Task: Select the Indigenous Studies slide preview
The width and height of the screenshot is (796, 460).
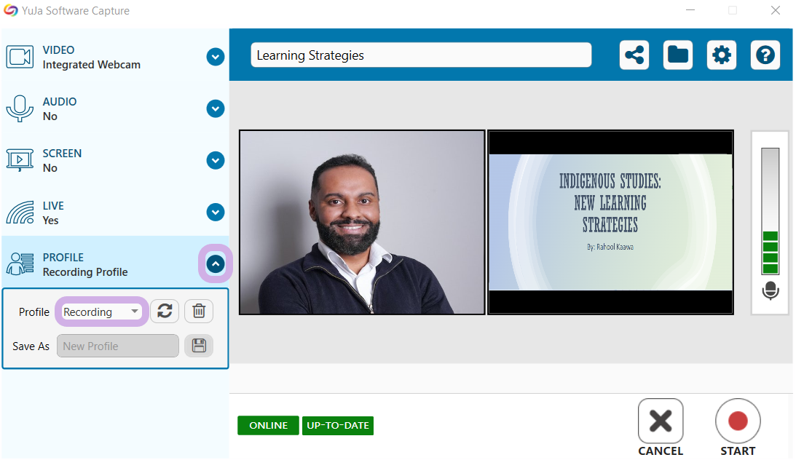Action: pyautogui.click(x=610, y=222)
